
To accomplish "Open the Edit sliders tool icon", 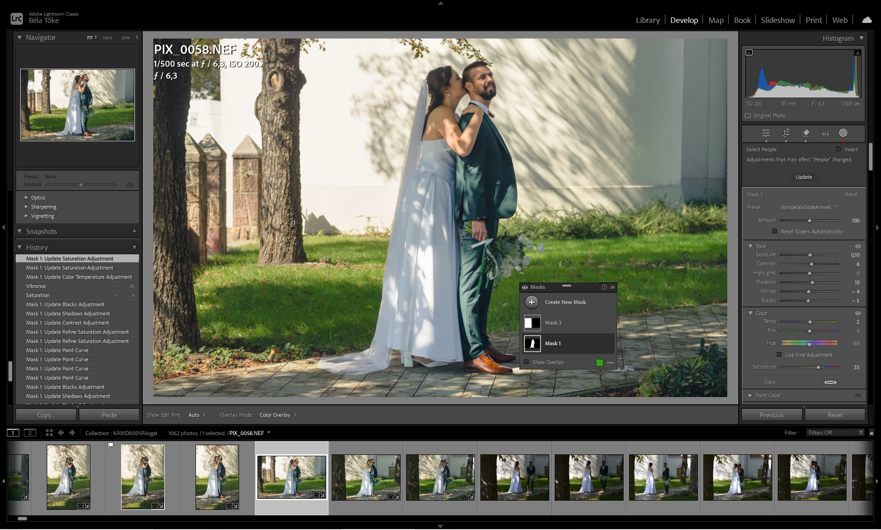I will (x=766, y=133).
